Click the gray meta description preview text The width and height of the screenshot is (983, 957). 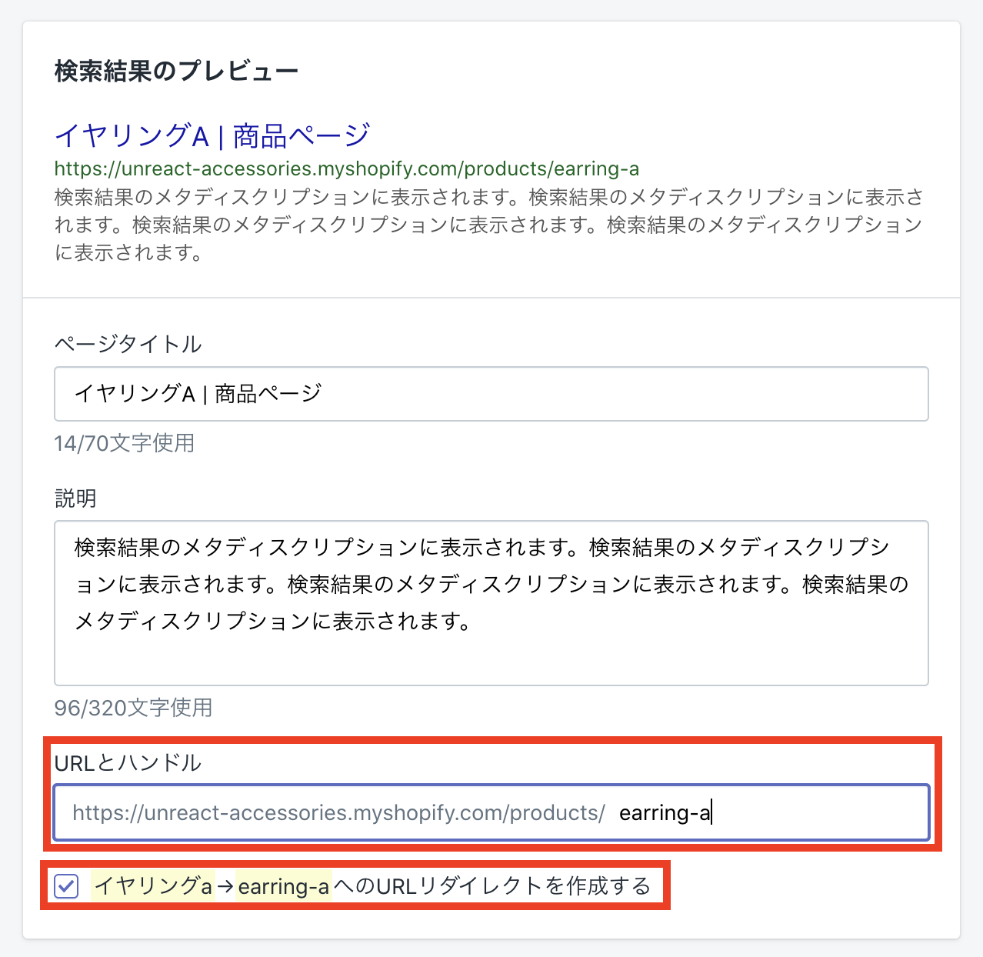(488, 225)
